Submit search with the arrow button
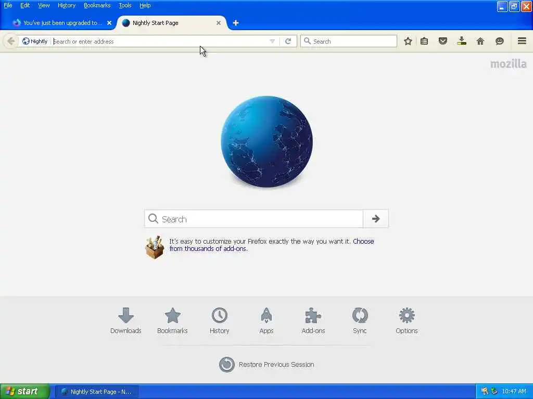Screen dimensions: 533x399 [x=376, y=219]
